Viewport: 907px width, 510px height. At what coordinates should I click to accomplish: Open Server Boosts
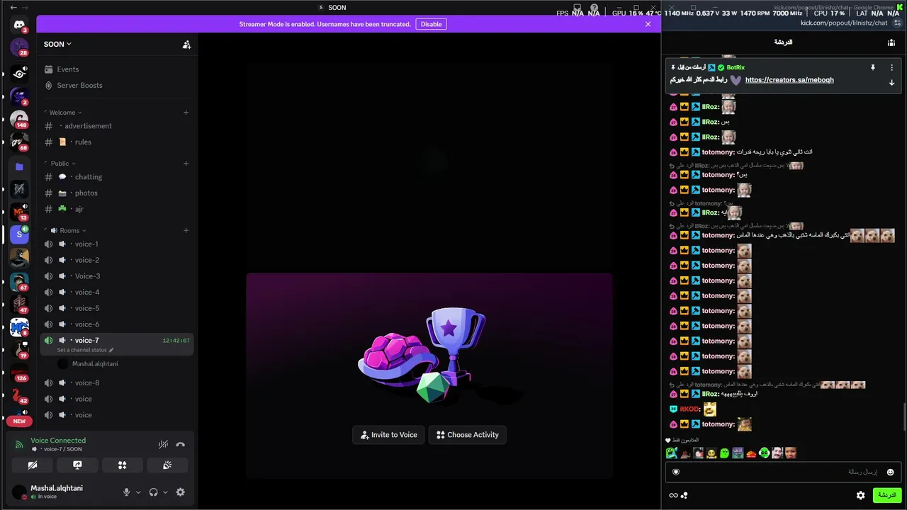click(x=117, y=85)
